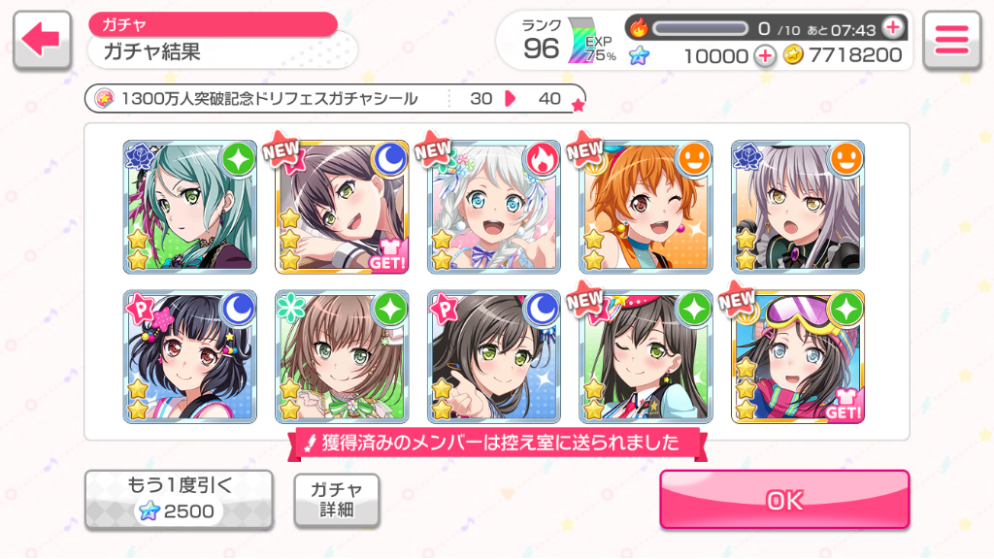This screenshot has width=994, height=559.
Task: Tap the blue star gem currency icon
Action: click(639, 55)
